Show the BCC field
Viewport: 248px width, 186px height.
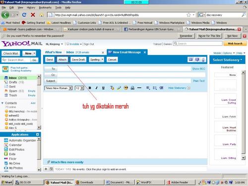click(x=199, y=69)
